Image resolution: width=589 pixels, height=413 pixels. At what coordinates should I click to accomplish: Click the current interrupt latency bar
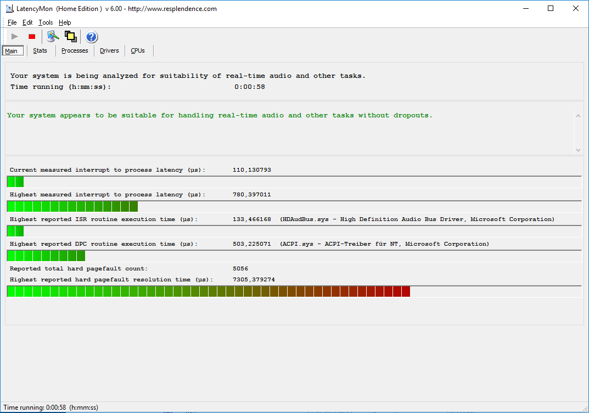[294, 182]
